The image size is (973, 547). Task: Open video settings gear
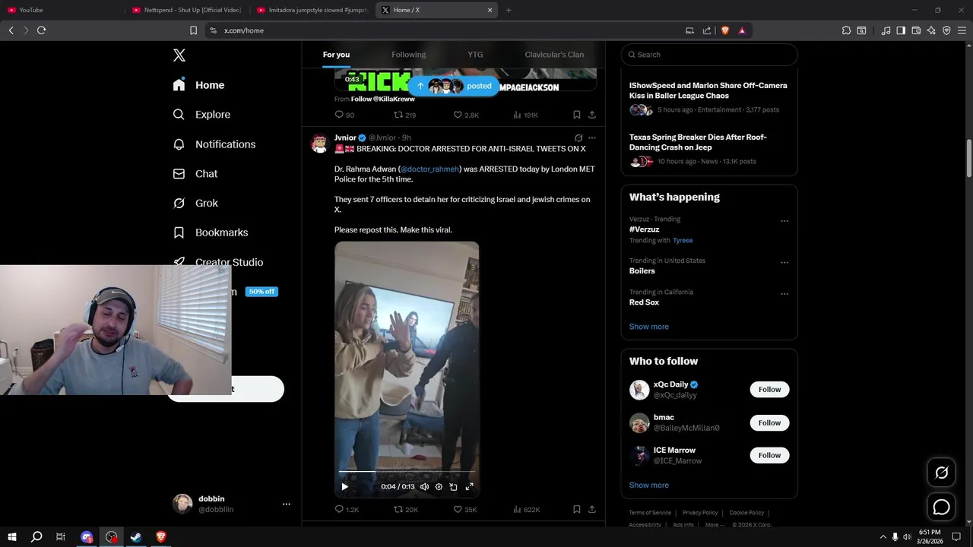tap(439, 487)
